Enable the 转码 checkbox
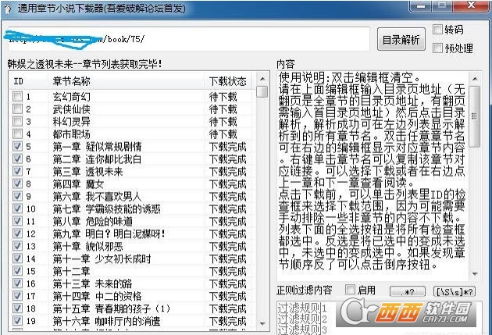The image size is (492, 335). tap(437, 30)
